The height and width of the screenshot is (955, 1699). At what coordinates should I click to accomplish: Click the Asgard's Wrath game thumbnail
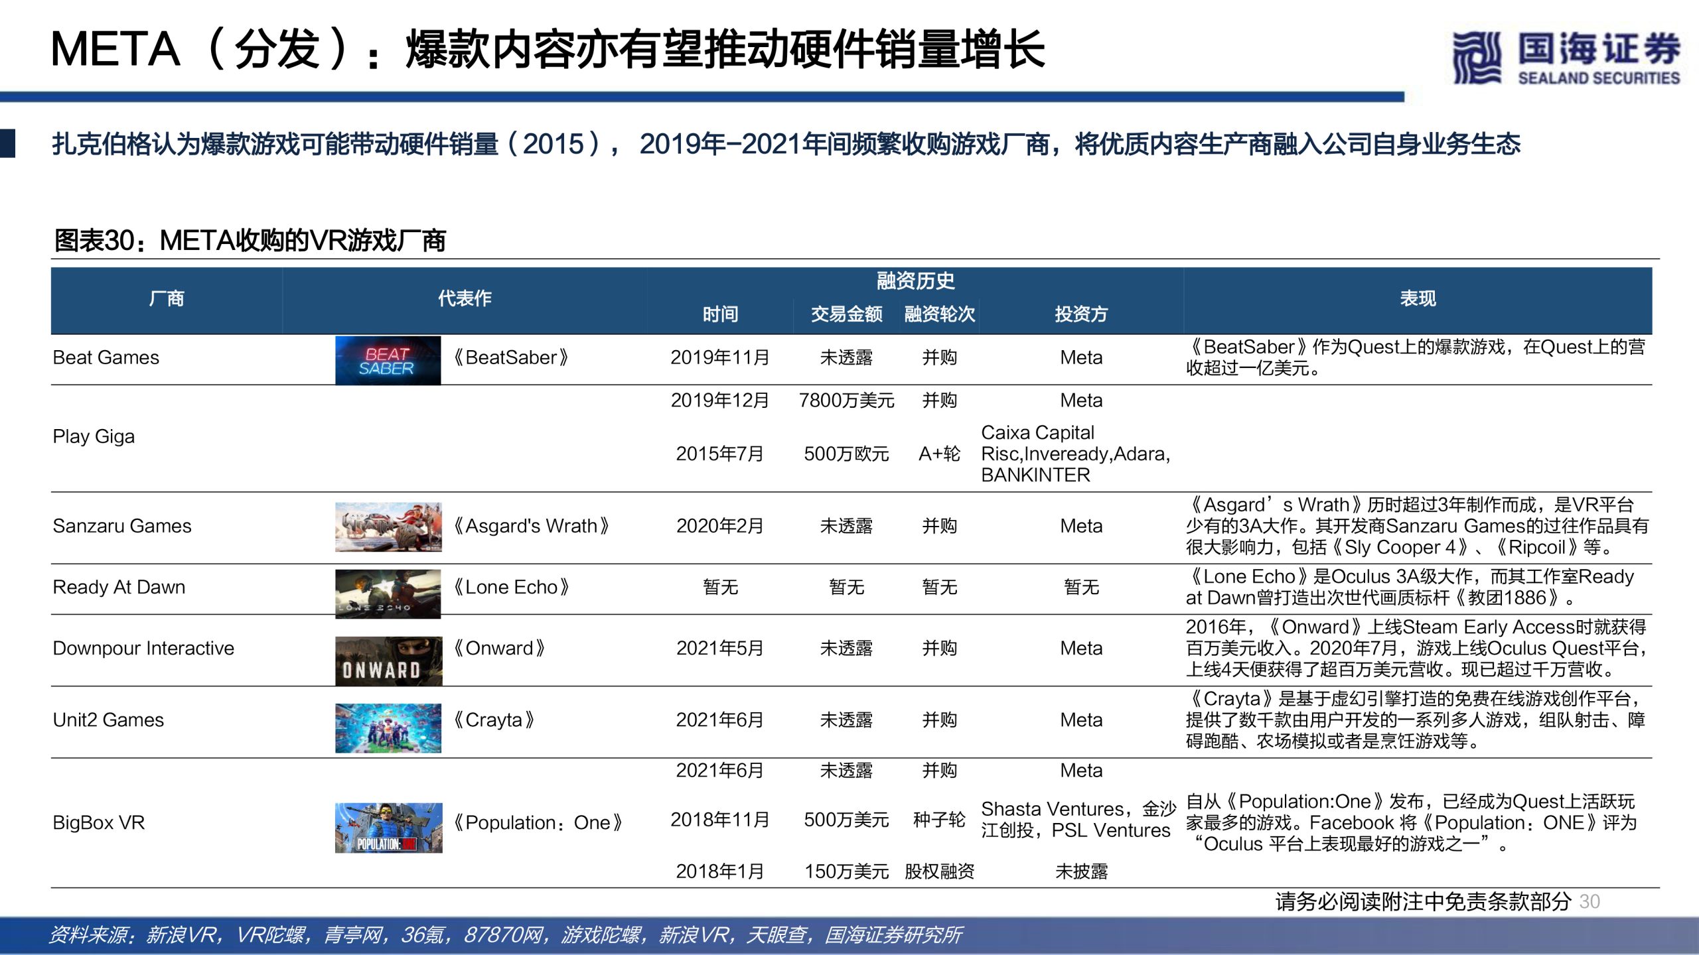coord(388,527)
